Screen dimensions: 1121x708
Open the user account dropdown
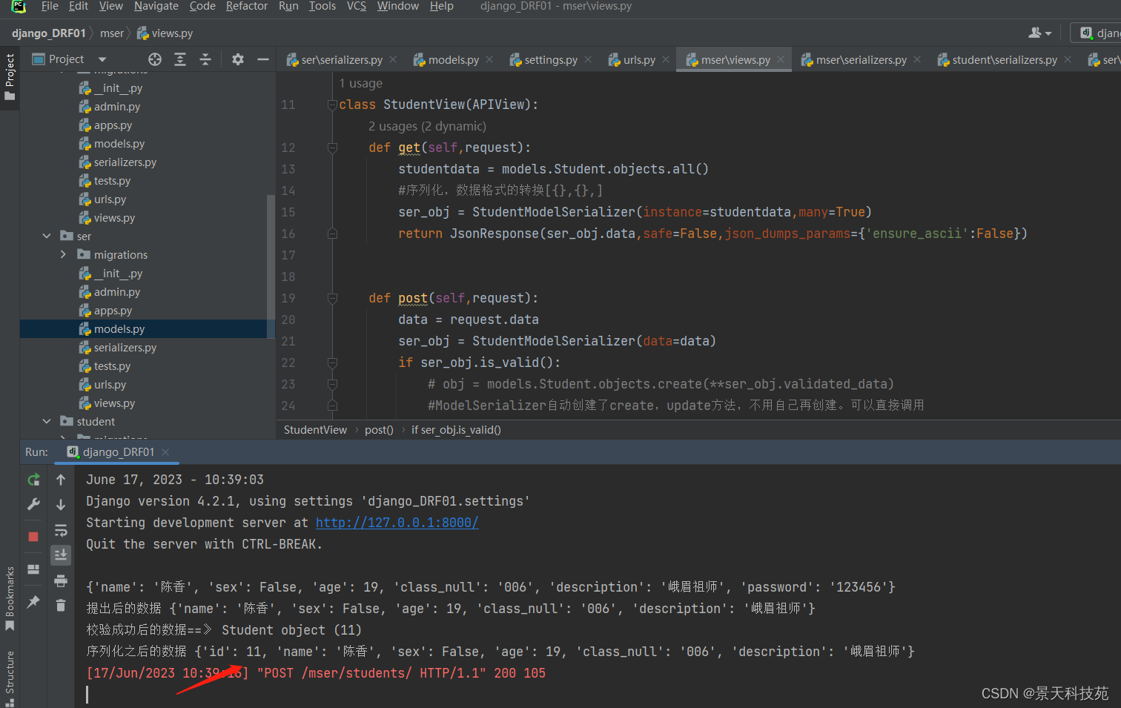1040,33
